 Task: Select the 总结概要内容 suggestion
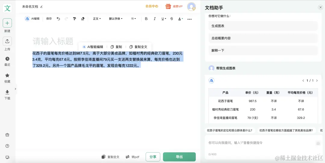coord(263,38)
